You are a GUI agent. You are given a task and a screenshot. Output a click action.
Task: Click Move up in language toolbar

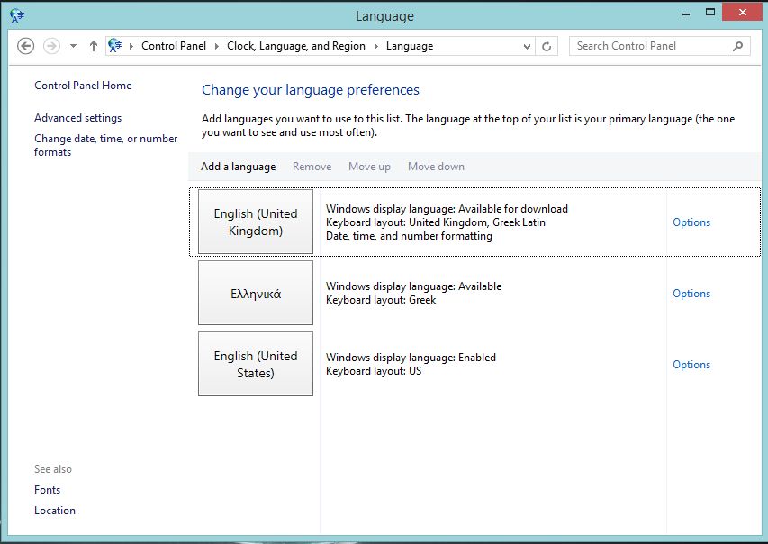pyautogui.click(x=369, y=167)
